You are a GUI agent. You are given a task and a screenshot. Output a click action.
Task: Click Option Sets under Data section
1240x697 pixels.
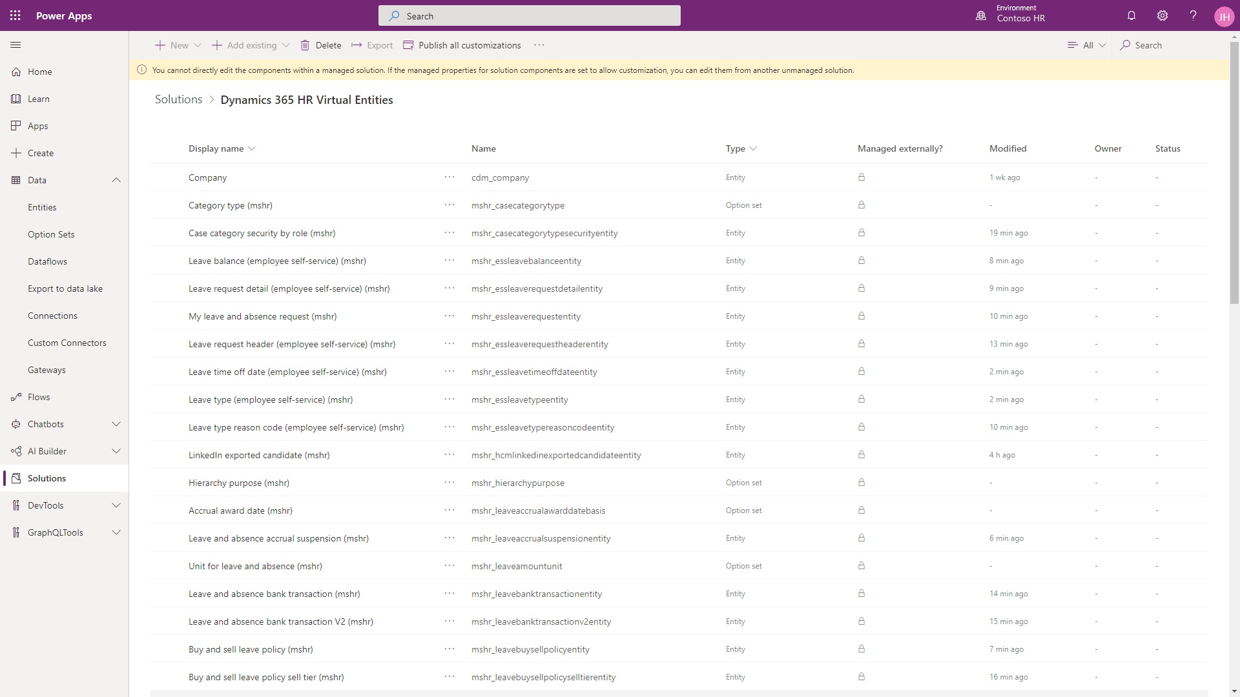[51, 234]
